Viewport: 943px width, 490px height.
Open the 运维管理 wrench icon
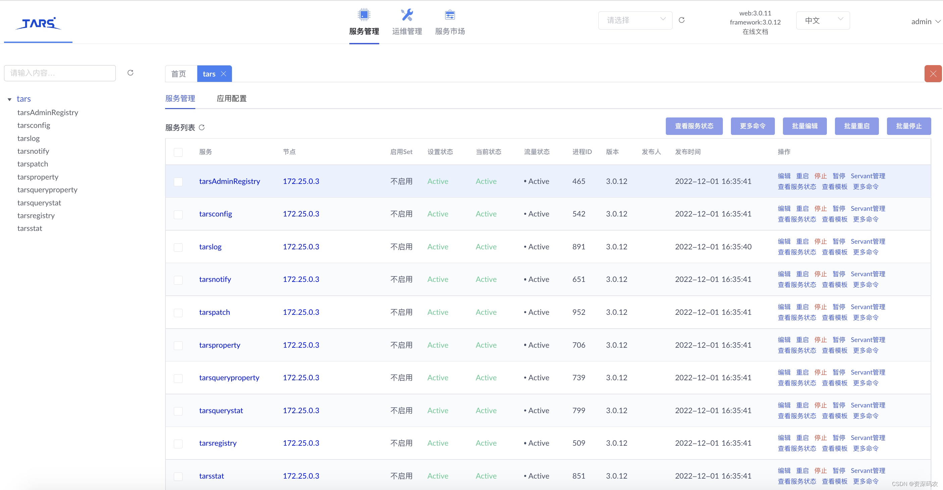pyautogui.click(x=407, y=15)
